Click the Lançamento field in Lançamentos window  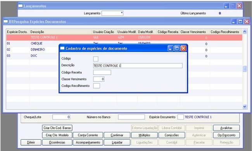(112, 13)
